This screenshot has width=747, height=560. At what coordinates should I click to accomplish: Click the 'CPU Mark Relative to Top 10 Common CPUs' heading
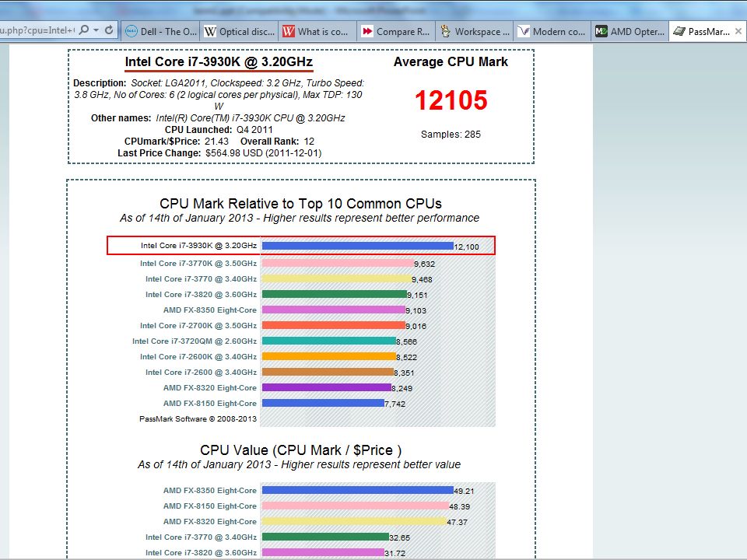click(x=300, y=204)
